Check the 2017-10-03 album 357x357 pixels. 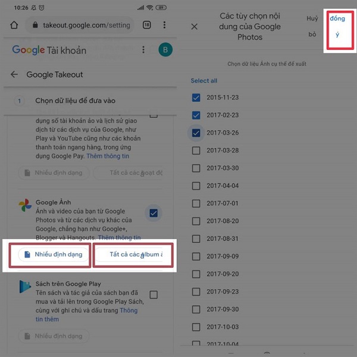[x=196, y=327]
